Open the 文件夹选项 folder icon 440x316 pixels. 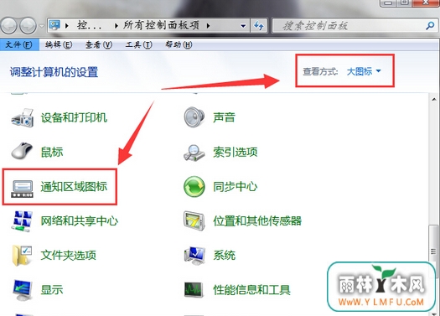[x=22, y=256]
